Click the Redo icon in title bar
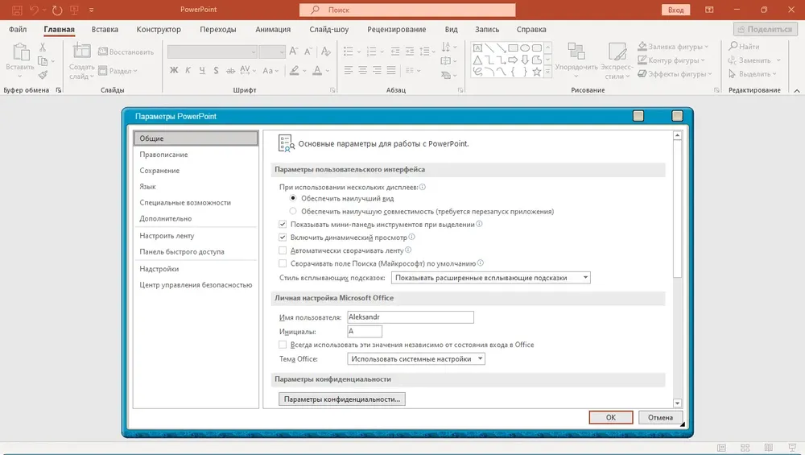Viewport: 805px width, 455px height. pyautogui.click(x=57, y=10)
